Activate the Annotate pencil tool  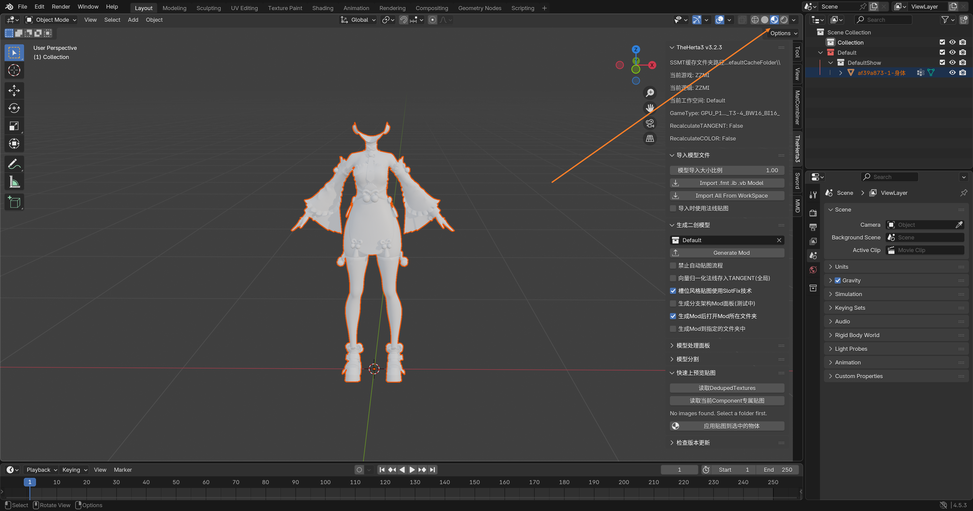14,164
